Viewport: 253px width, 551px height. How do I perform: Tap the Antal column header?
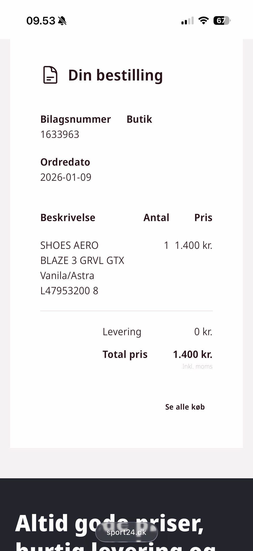pos(156,218)
